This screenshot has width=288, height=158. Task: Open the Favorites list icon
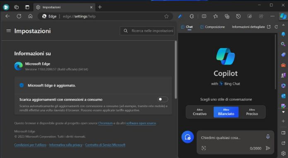click(x=216, y=17)
